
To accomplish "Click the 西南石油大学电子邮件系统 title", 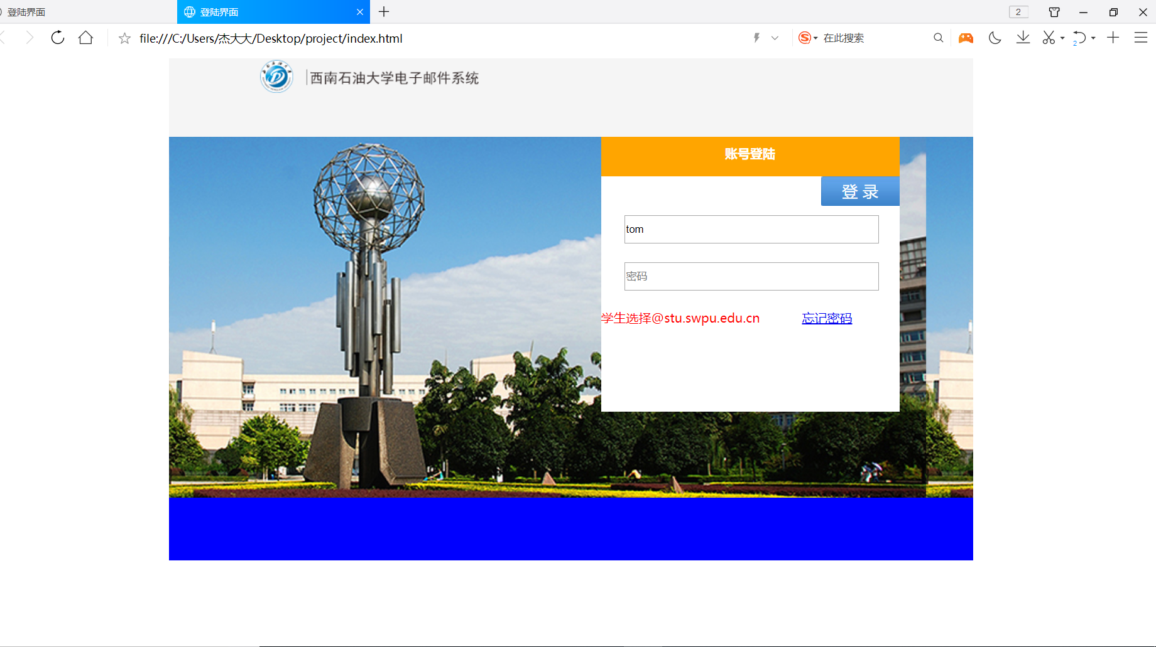I will coord(395,78).
